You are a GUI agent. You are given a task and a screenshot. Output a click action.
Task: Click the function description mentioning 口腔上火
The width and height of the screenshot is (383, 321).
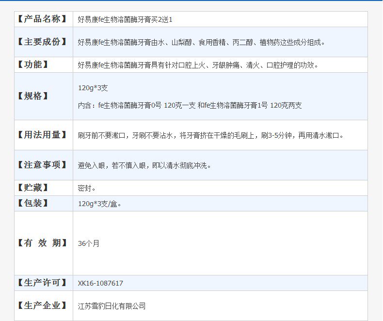coord(198,65)
